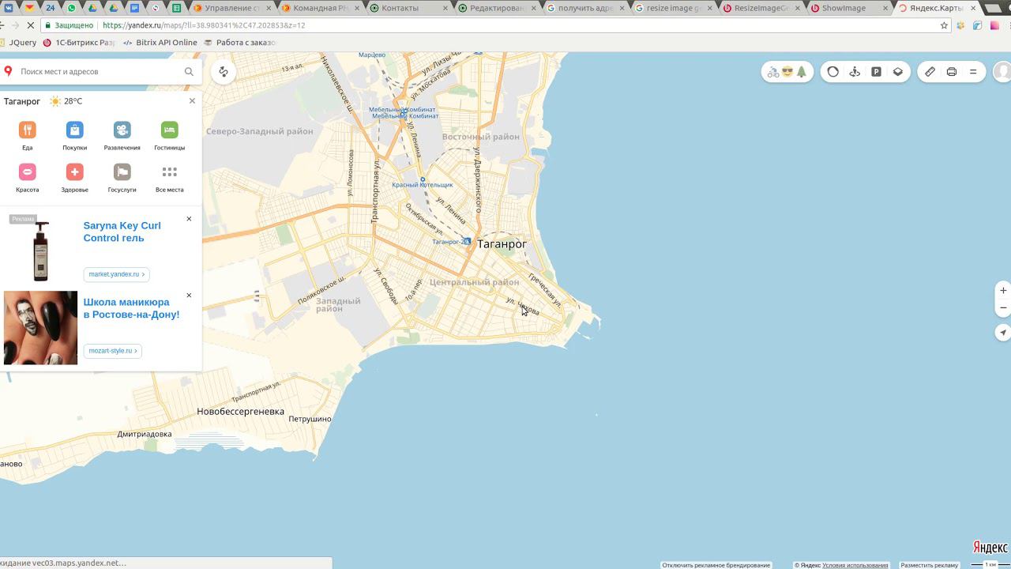Click the Таганрог-2 railway station marker
Image resolution: width=1011 pixels, height=569 pixels.
coord(467,241)
